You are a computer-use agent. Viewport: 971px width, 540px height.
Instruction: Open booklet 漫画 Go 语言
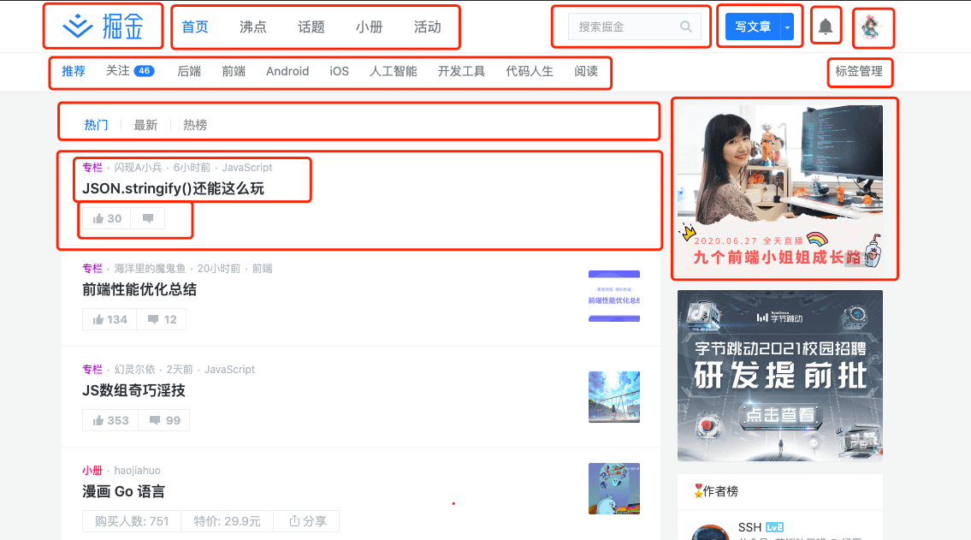click(124, 491)
